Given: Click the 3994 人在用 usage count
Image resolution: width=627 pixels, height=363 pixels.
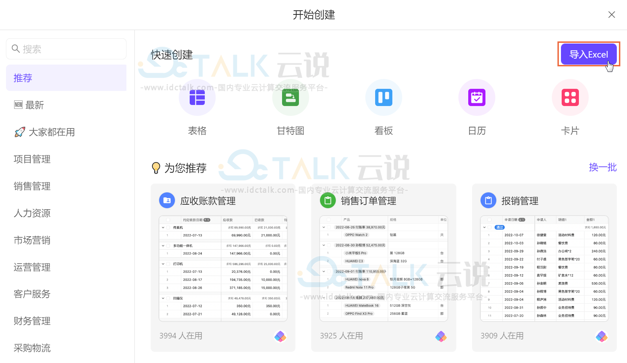Looking at the screenshot, I should coord(181,336).
